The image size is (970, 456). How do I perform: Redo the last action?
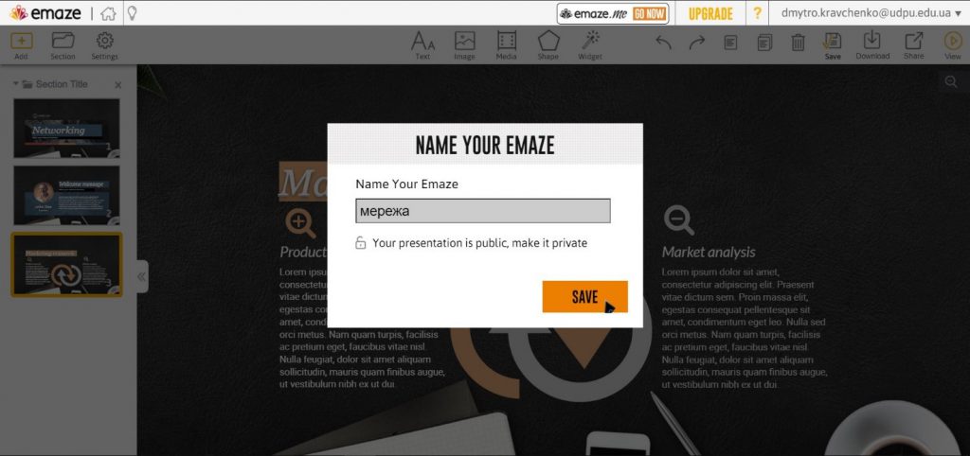(697, 43)
